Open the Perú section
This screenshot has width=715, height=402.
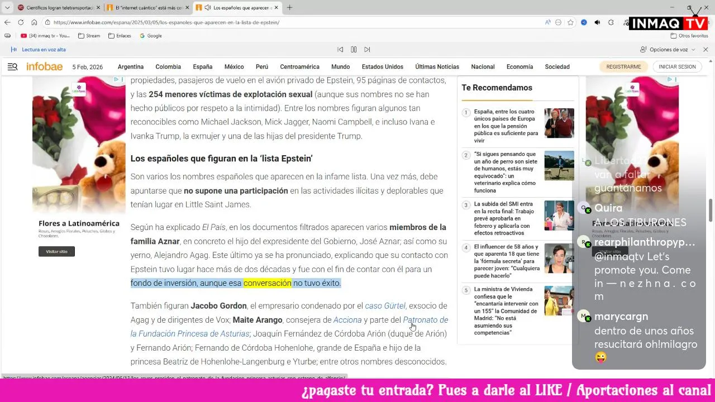coord(262,66)
